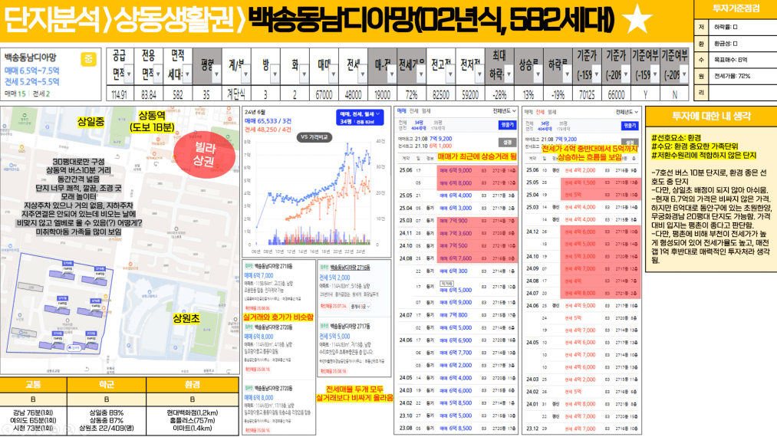Choose 35평 178세대 area filter in the left panel
Screen dimensions: 777x437
(x=437, y=125)
